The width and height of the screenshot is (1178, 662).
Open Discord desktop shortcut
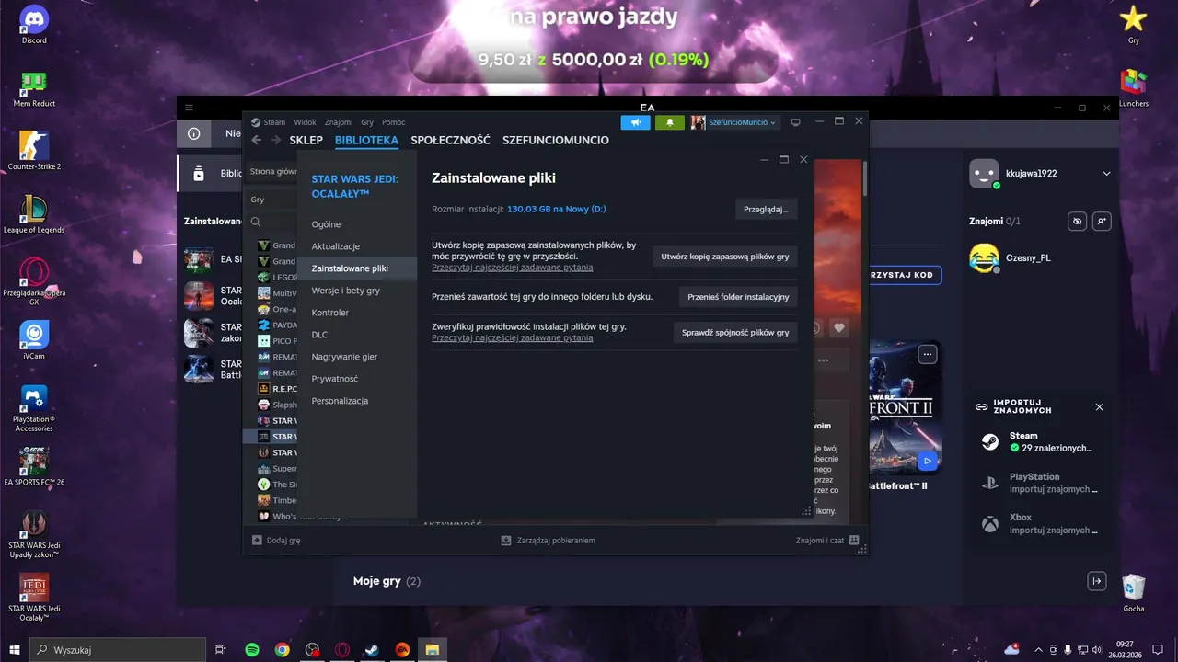tap(34, 25)
